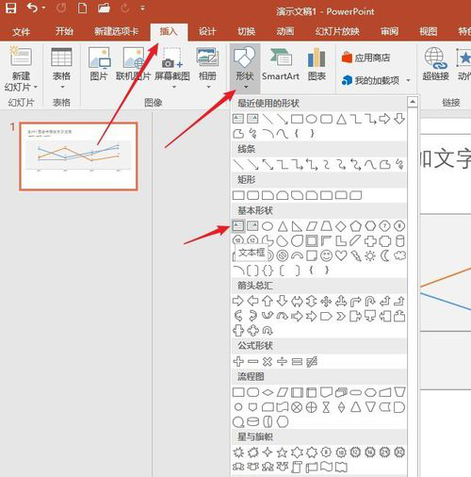
Task: Click the Hyperlink button
Action: pos(435,64)
